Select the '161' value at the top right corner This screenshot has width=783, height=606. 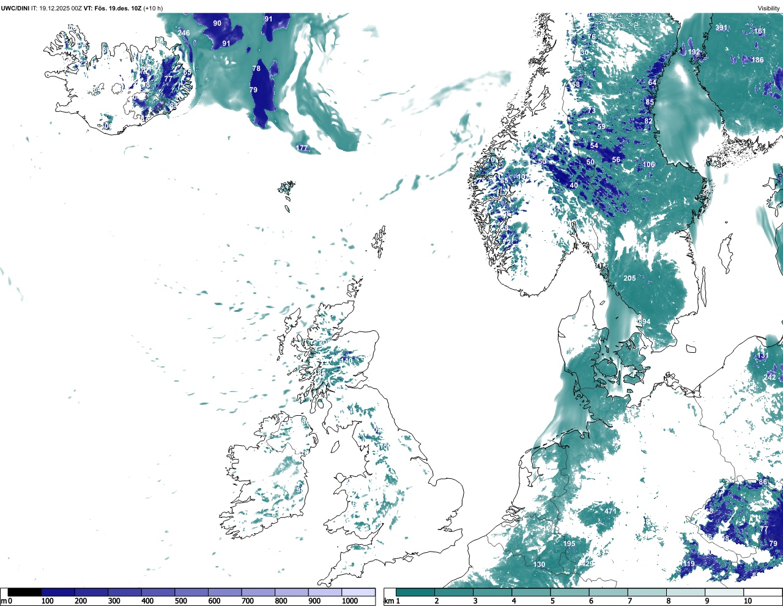(x=760, y=31)
